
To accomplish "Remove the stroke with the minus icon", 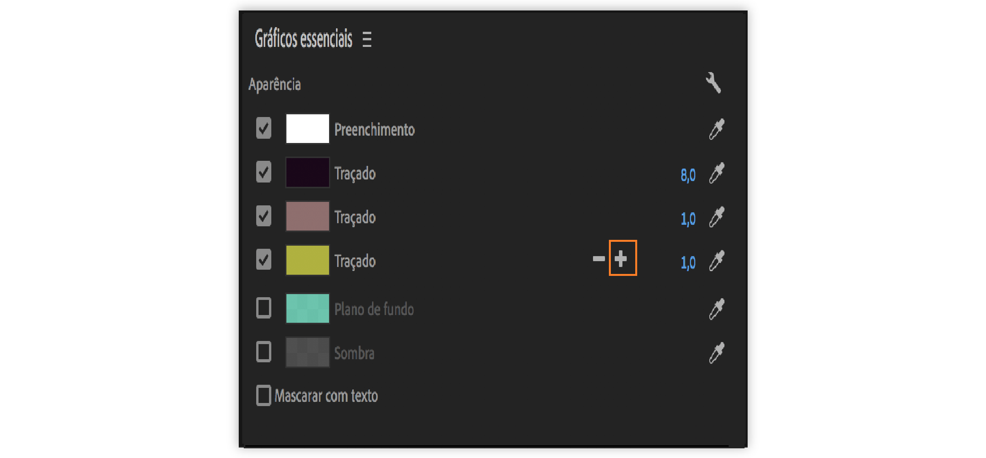I will tap(598, 258).
